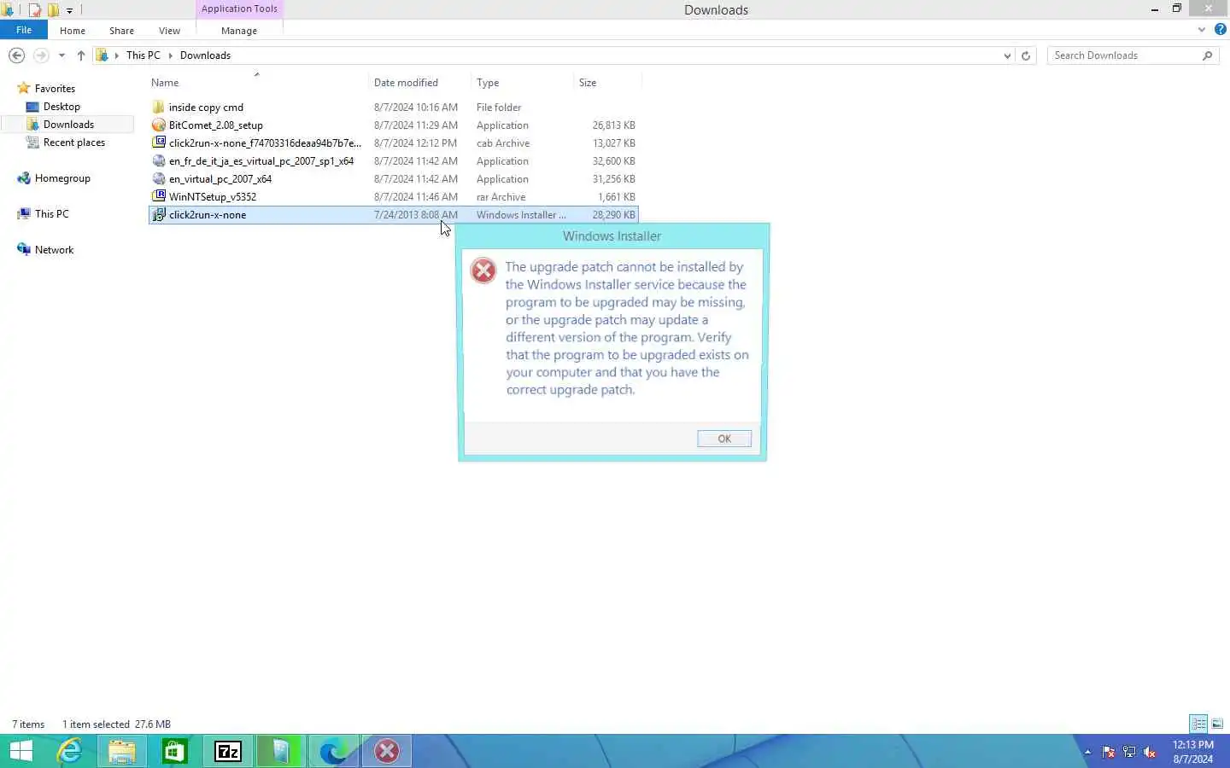Screen dimensions: 1230x768
Task: Open the Action Center flag icon
Action: [x=1109, y=752]
